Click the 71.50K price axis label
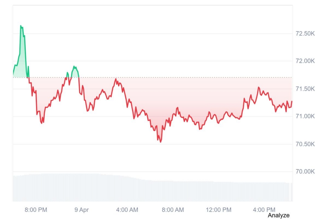Image resolution: width=328 pixels, height=219 pixels. pos(305,88)
